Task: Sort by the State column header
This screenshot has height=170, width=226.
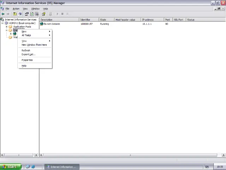Action: tap(107, 20)
